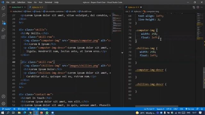
Task: Open WhatsApp from taskbar
Action: (x=47, y=113)
